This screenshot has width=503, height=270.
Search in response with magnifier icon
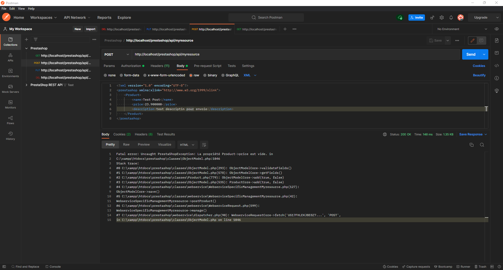coord(482,145)
